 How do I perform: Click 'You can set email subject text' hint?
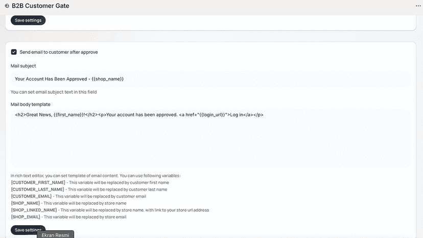point(54,92)
